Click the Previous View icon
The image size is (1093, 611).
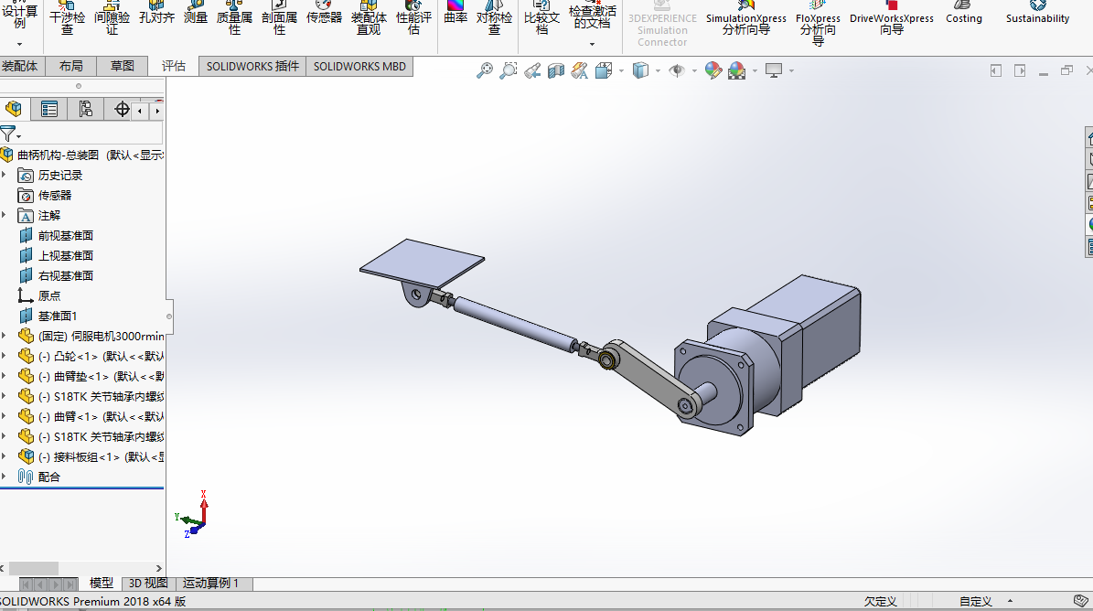point(532,70)
